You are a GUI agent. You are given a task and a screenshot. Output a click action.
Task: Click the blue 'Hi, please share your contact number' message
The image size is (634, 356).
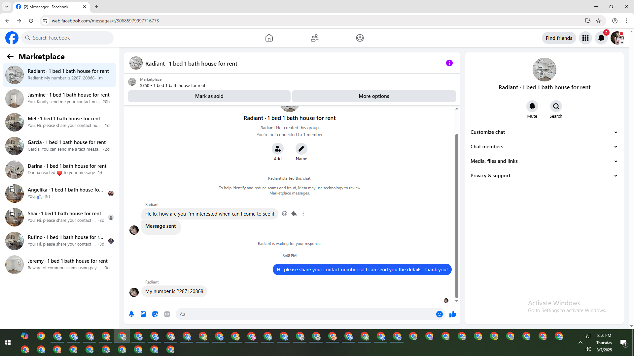click(x=362, y=270)
